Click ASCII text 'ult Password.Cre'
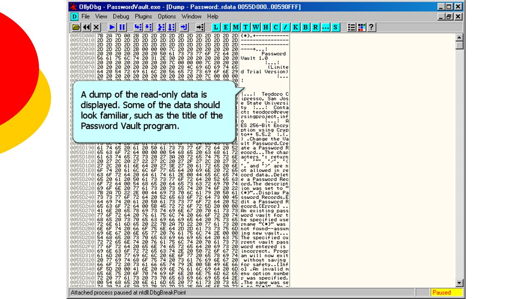 coord(264,144)
